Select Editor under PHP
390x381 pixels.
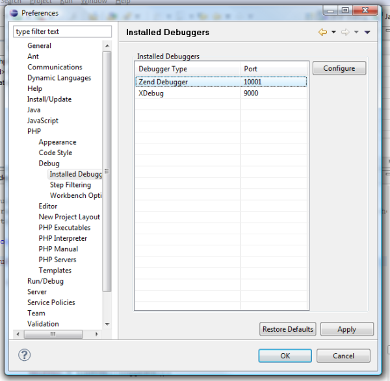[x=47, y=206]
